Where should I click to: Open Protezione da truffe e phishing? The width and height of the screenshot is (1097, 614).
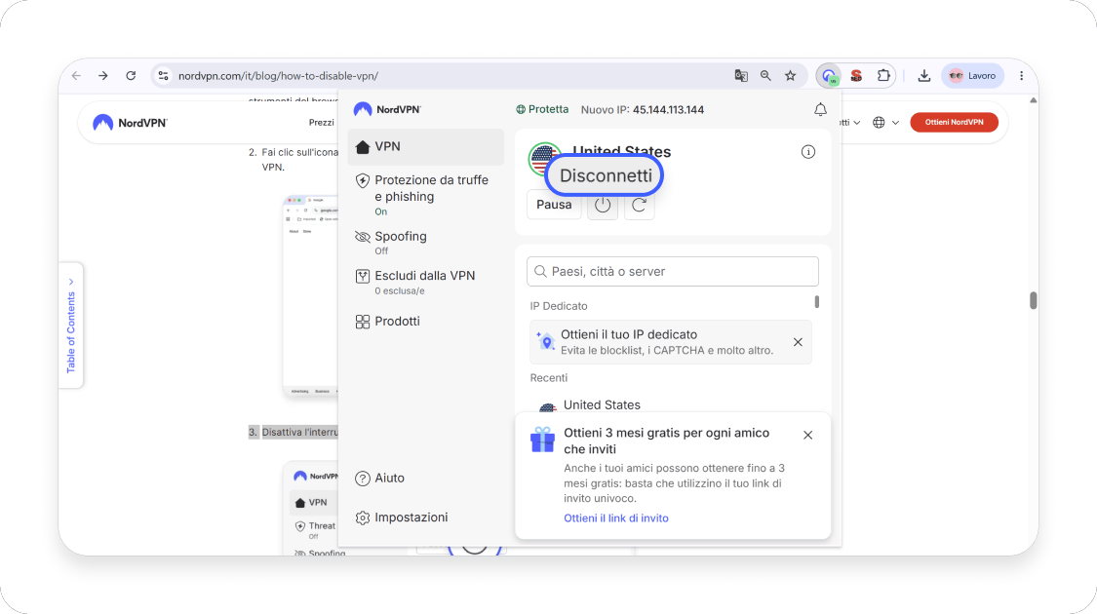click(425, 195)
